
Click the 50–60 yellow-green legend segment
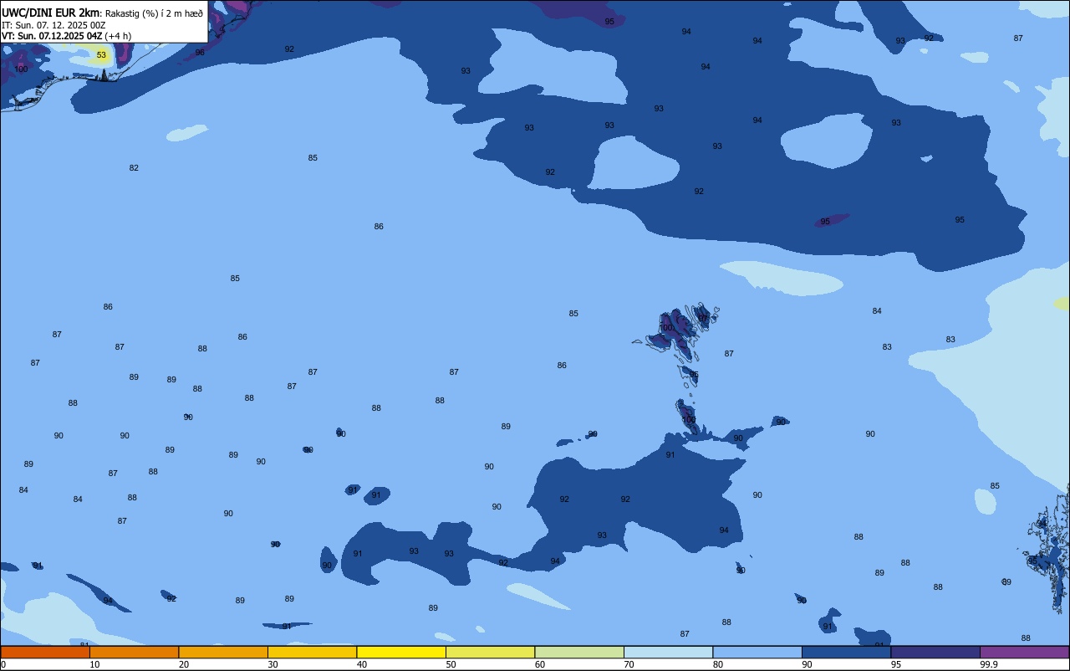[x=490, y=652]
